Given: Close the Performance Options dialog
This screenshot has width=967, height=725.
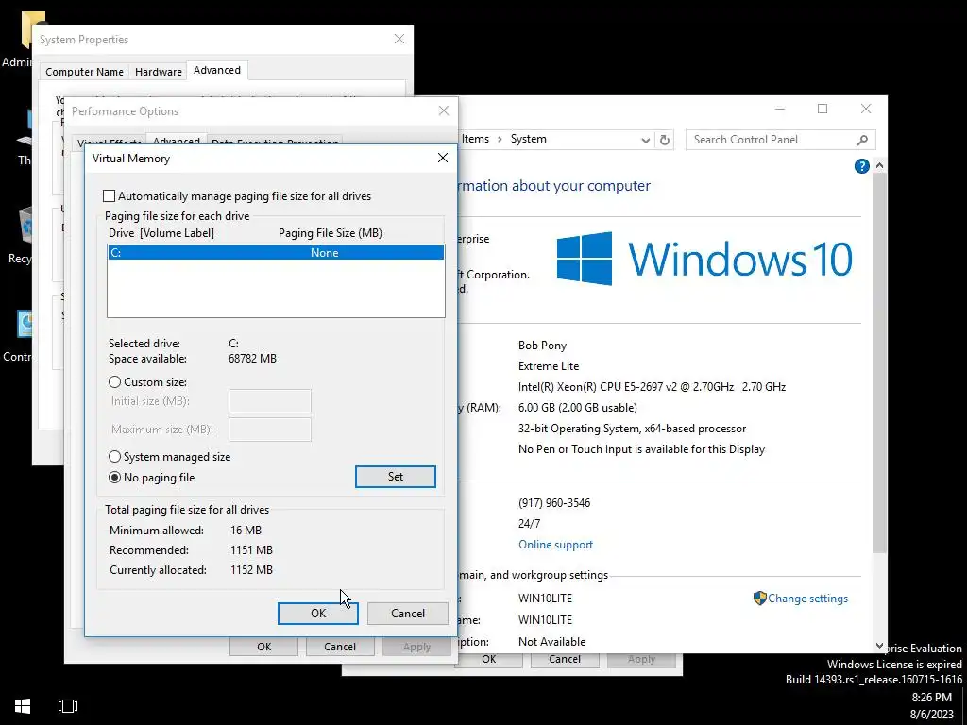Looking at the screenshot, I should point(444,111).
